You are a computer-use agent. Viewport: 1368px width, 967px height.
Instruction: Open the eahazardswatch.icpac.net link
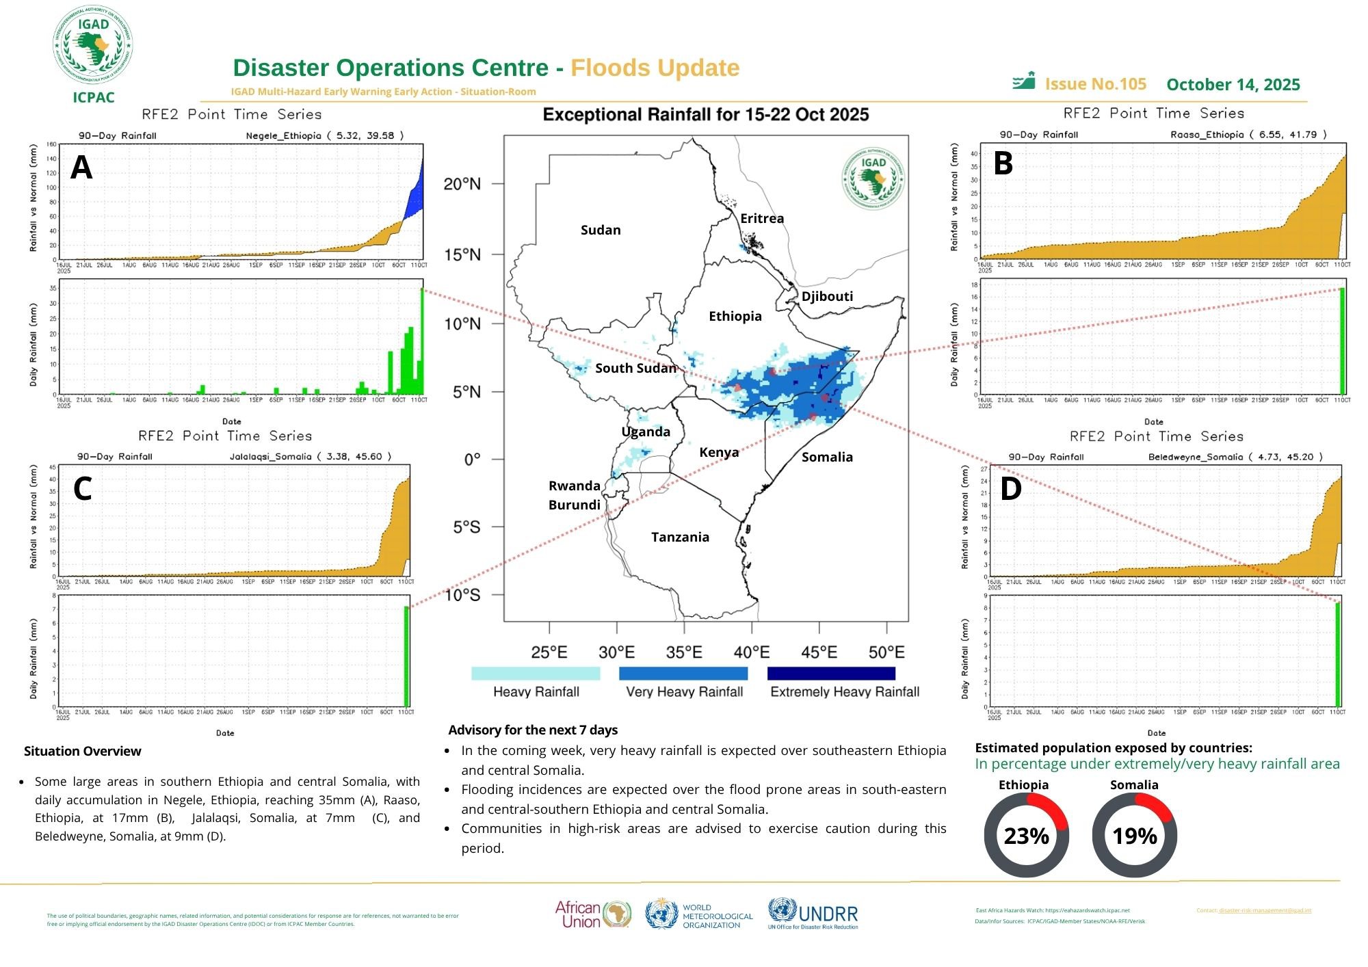click(1088, 910)
